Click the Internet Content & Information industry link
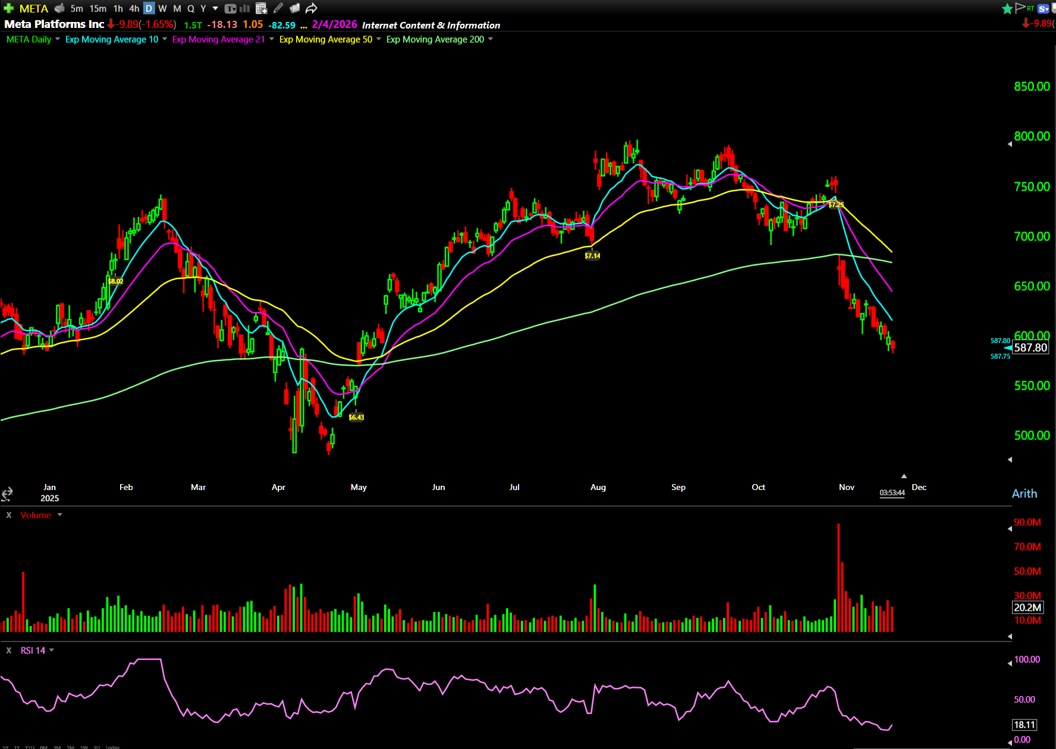 pyautogui.click(x=431, y=25)
